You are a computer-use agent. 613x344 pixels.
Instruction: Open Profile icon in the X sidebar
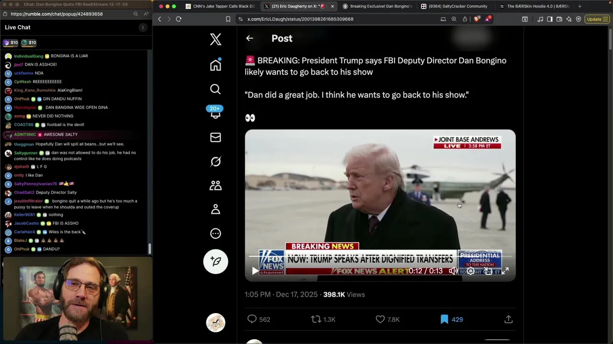click(216, 209)
